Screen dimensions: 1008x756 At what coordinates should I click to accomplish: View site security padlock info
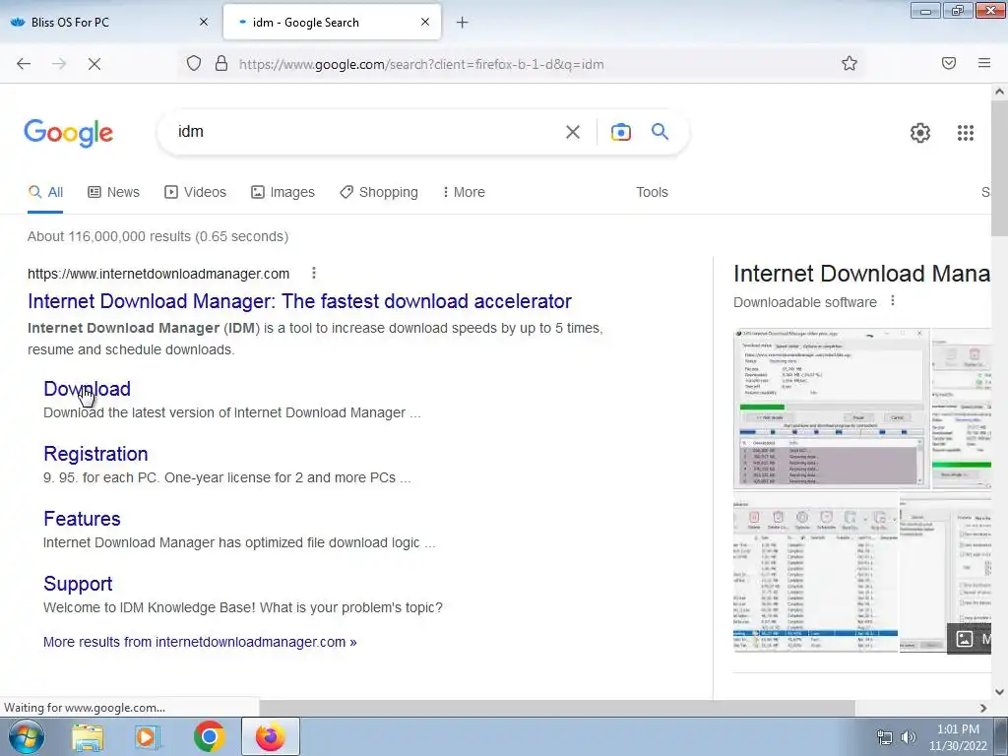click(x=221, y=63)
